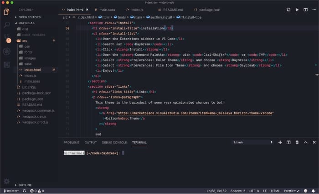Expand the sass folder

coord(28,64)
